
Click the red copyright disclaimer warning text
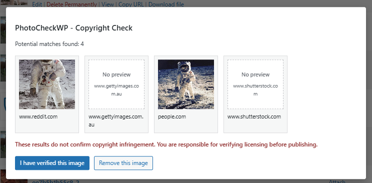click(166, 144)
